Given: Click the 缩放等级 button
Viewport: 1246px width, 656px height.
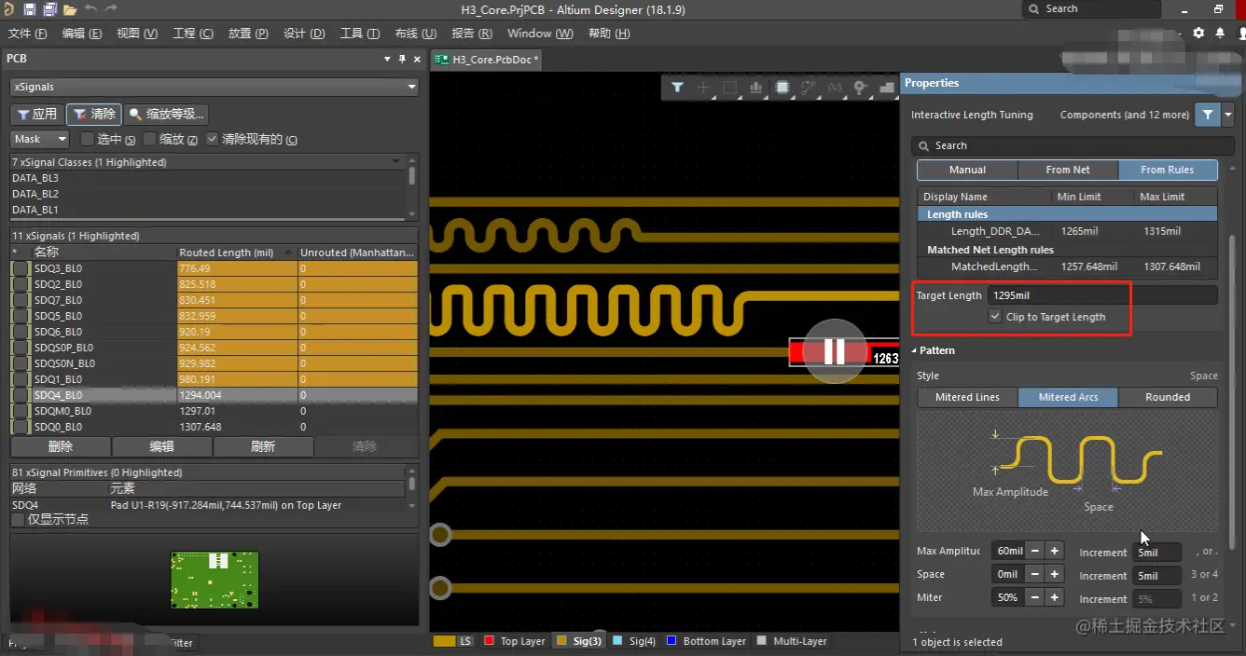Looking at the screenshot, I should pyautogui.click(x=167, y=114).
